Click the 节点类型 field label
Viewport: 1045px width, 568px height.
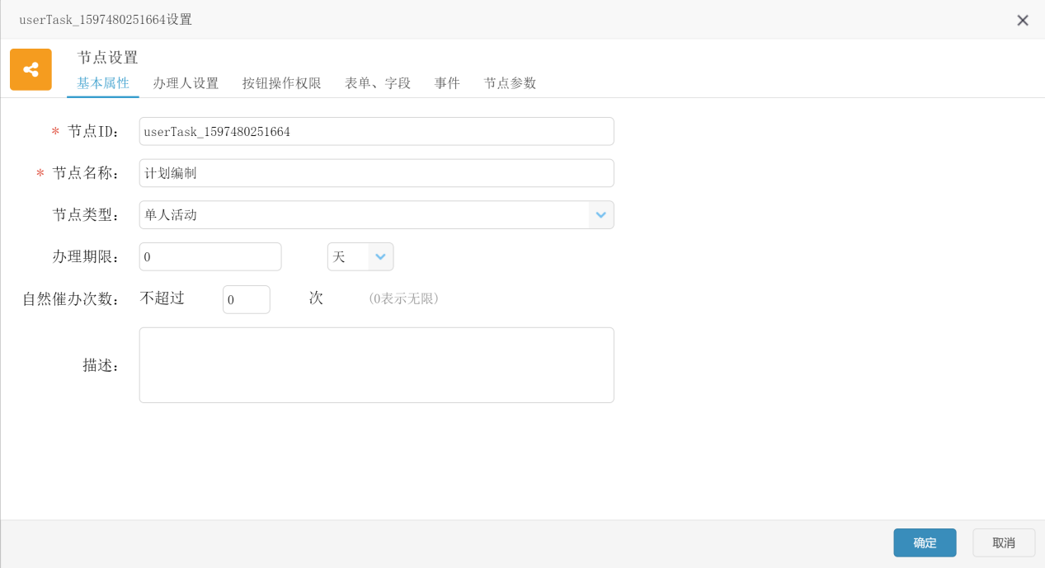click(x=86, y=215)
